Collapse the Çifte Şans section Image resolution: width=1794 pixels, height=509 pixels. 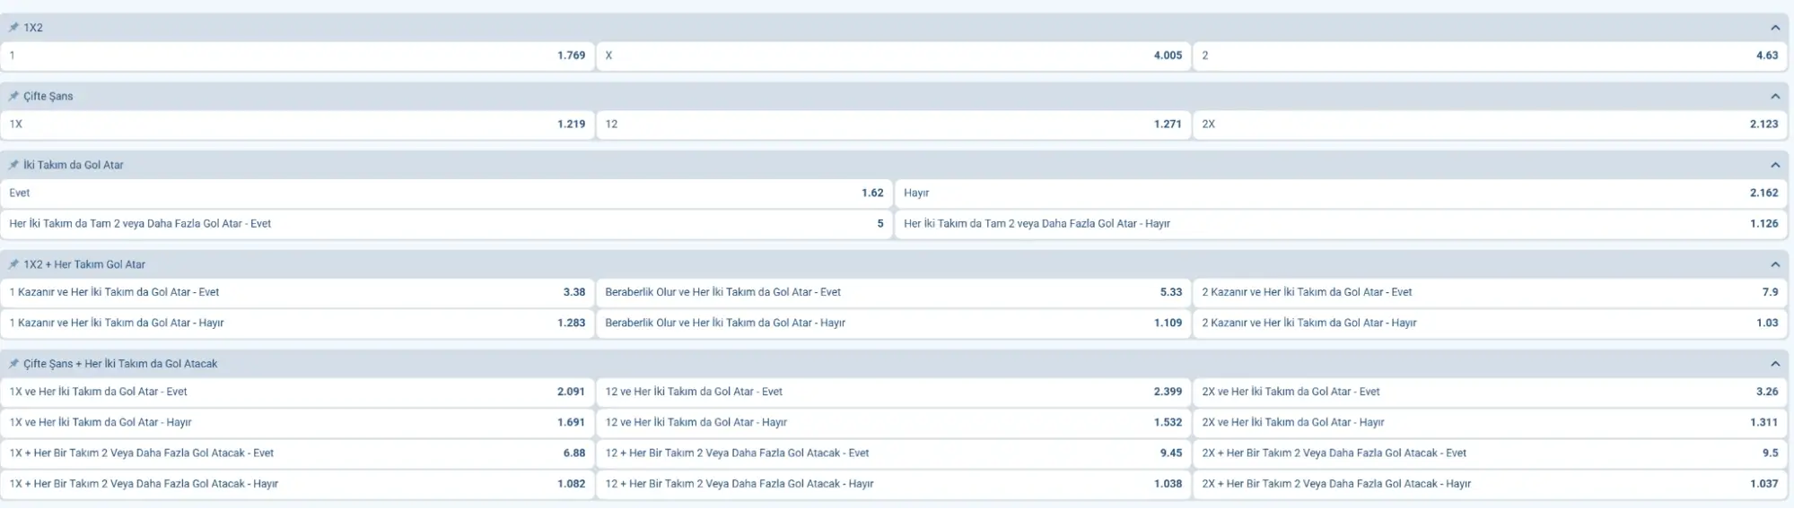click(x=1774, y=97)
